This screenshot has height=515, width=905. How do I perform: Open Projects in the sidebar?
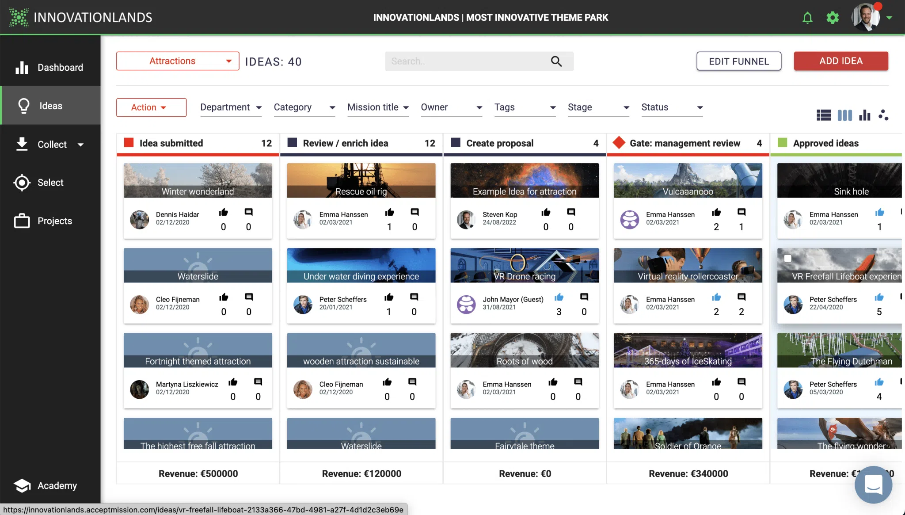pyautogui.click(x=50, y=221)
